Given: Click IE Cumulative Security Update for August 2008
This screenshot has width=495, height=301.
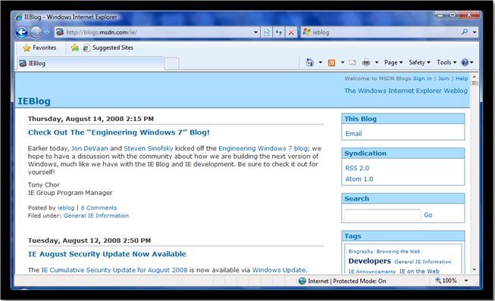Looking at the screenshot, I should tap(114, 270).
